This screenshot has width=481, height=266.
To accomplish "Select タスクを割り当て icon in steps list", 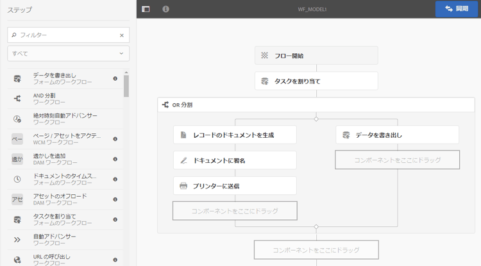I will [x=17, y=219].
